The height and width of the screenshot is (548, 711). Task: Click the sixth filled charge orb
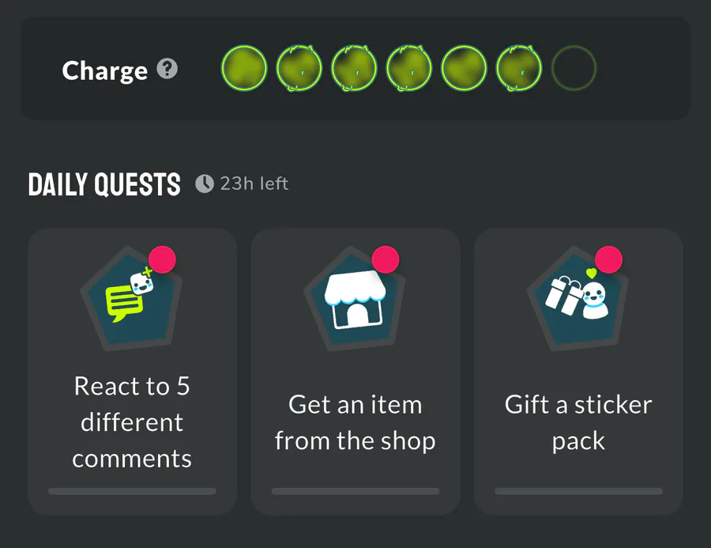518,69
